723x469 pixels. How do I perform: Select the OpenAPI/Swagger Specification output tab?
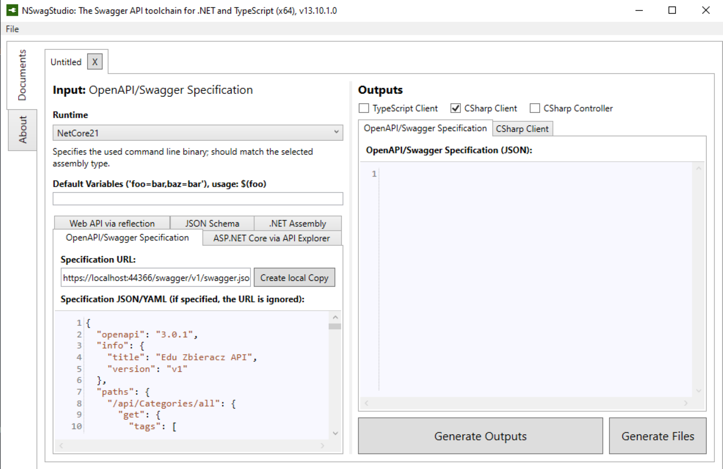tap(425, 128)
